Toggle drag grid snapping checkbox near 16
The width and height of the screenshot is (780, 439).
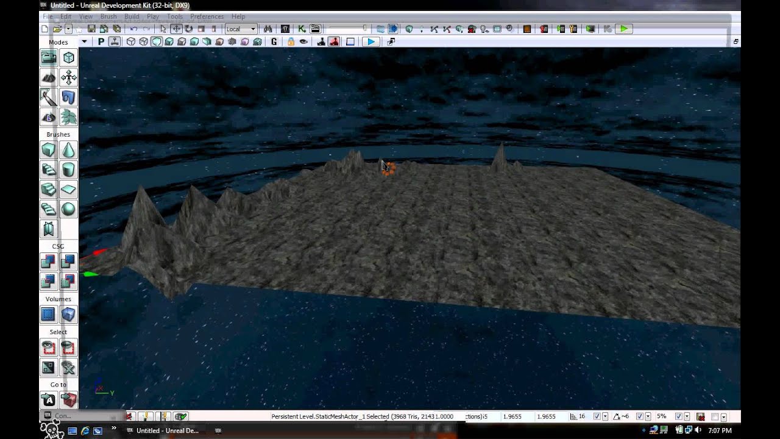tap(597, 416)
